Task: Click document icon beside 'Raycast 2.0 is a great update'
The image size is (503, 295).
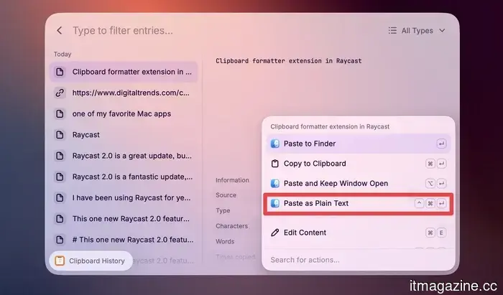Action: [x=60, y=156]
